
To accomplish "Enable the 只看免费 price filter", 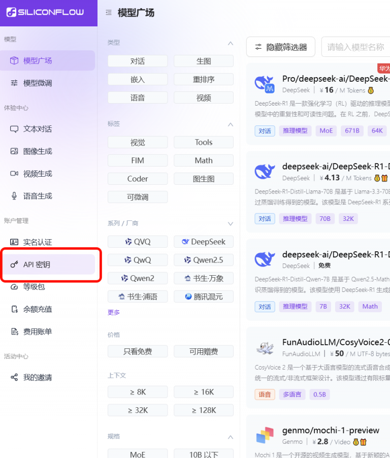I will click(x=138, y=351).
